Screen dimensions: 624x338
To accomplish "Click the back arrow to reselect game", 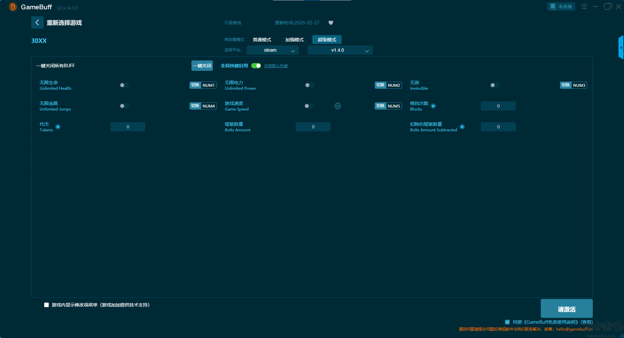I will [x=37, y=22].
